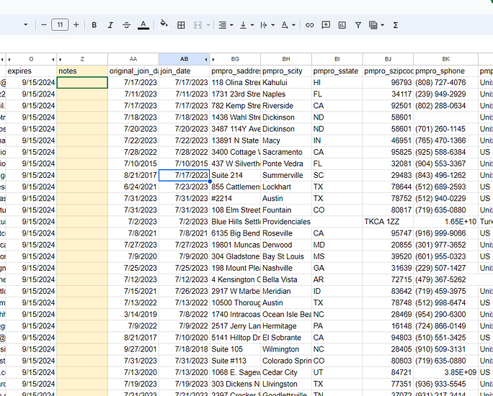The height and width of the screenshot is (396, 493).
Task: Click the 'HI' state cell
Action: [337, 83]
